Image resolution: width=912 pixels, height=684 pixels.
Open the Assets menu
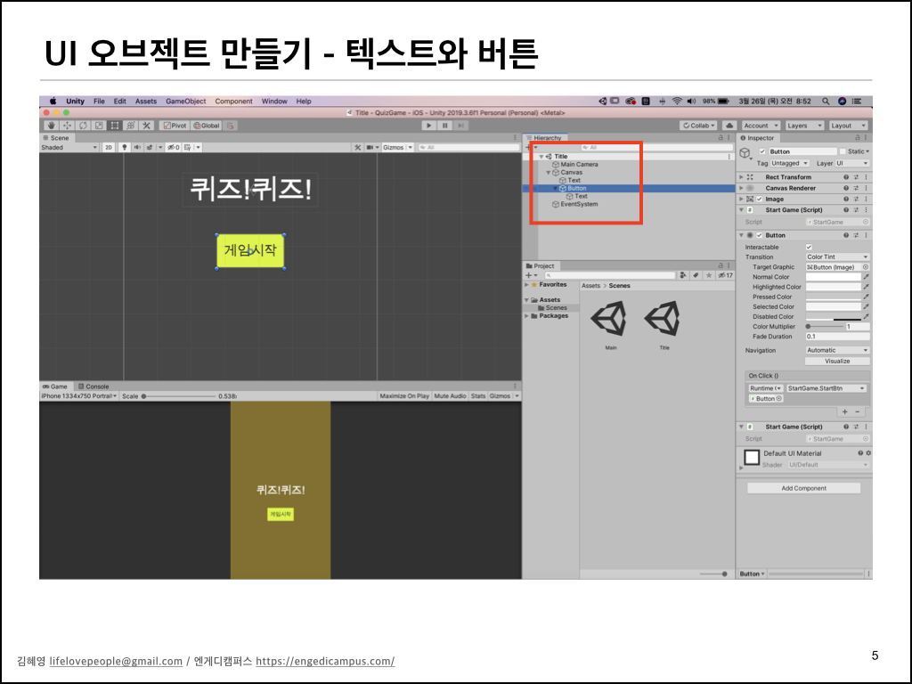point(146,102)
